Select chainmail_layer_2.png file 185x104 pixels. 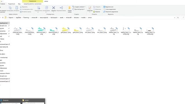click(x=29, y=31)
